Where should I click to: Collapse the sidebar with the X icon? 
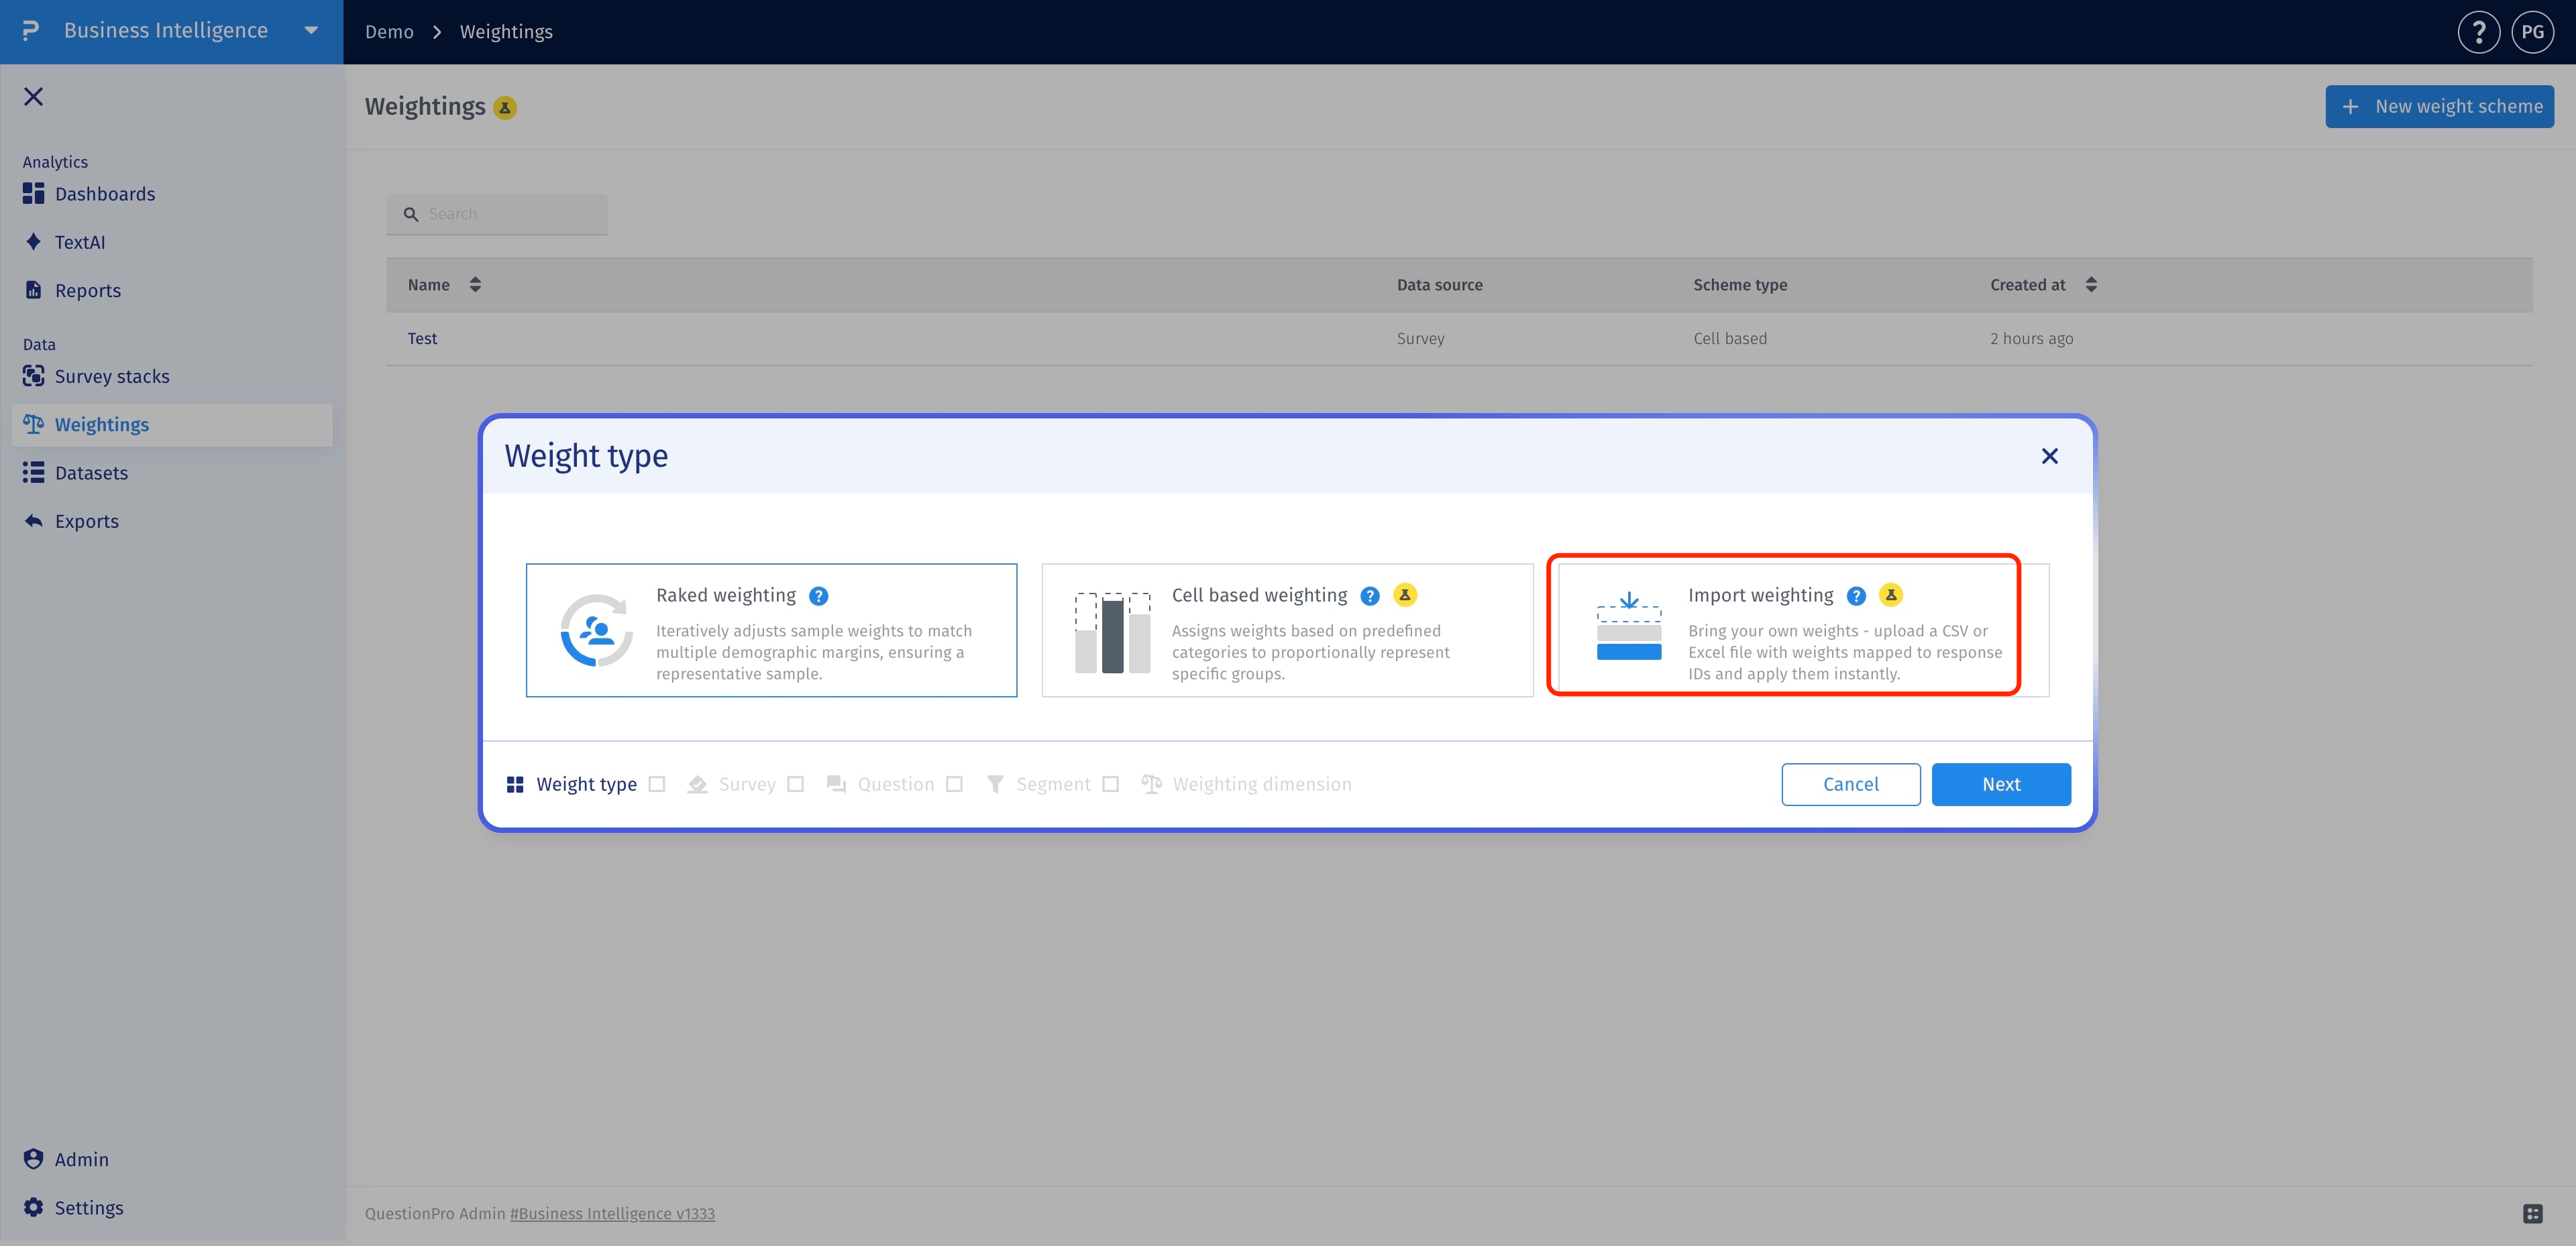pos(33,96)
